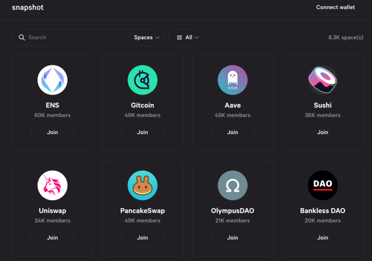Click Connect wallet button
Viewport: 372px width, 261px height.
click(x=335, y=8)
